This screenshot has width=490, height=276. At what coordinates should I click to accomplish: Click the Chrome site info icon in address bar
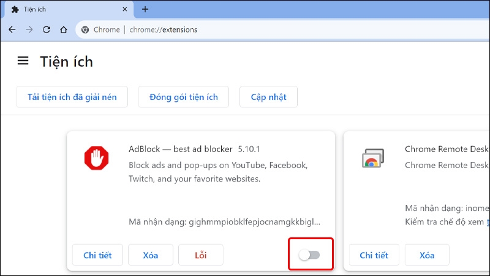(x=85, y=29)
